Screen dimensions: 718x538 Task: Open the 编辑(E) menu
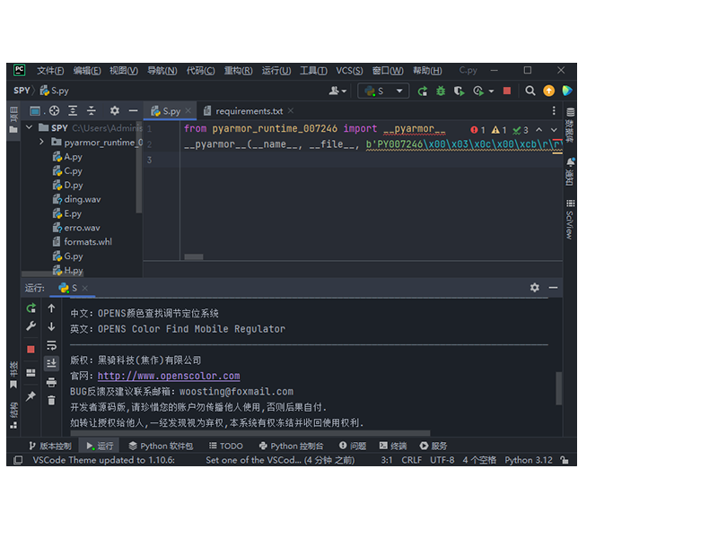tap(87, 71)
